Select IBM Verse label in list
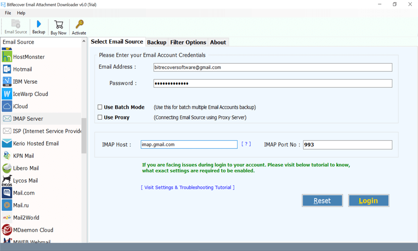Image resolution: width=418 pixels, height=251 pixels. 25,81
